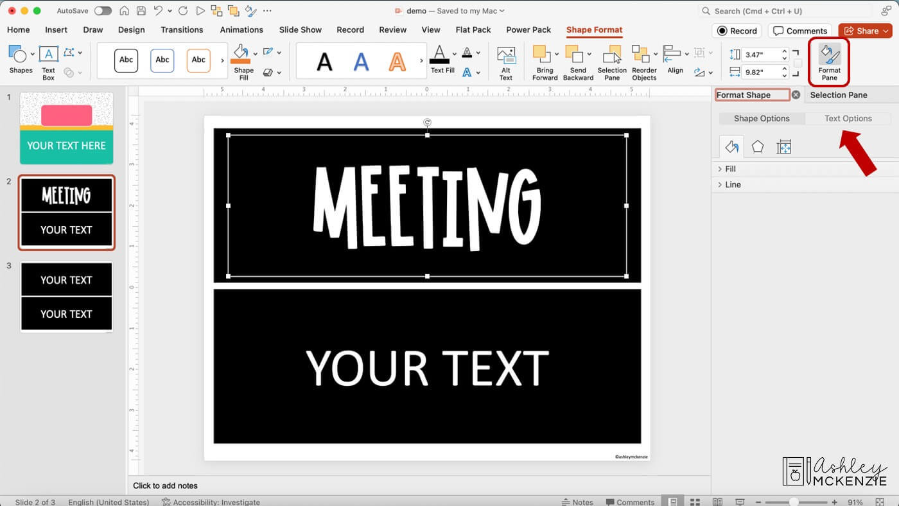This screenshot has width=899, height=506.
Task: Expand the Fill section
Action: (729, 168)
